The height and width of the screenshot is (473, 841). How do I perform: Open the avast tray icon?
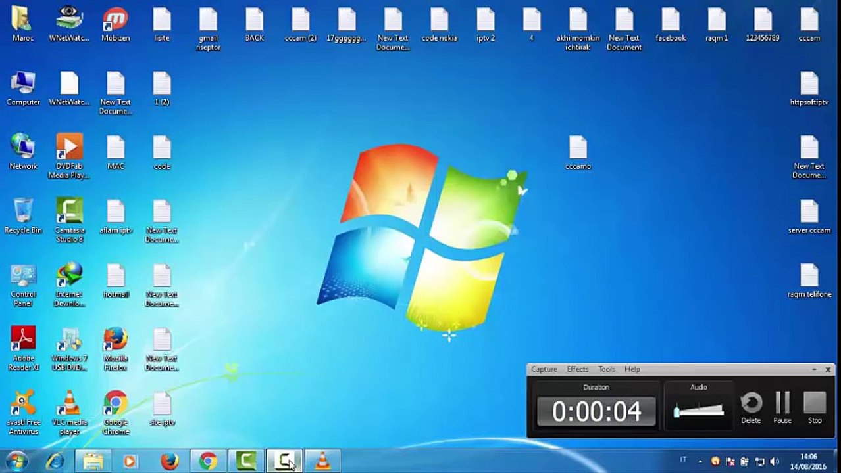(x=715, y=461)
